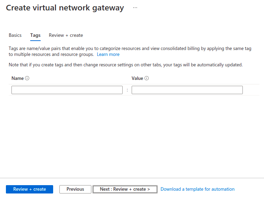Click the Next : Review + create button
Viewport: 264px width, 198px height.
(125, 189)
